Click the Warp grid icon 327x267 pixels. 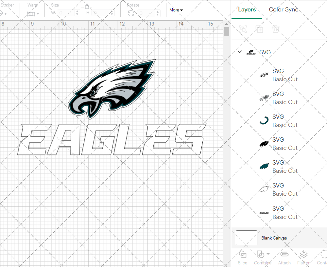tap(31, 14)
